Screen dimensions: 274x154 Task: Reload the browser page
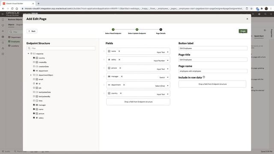tap(12, 9)
